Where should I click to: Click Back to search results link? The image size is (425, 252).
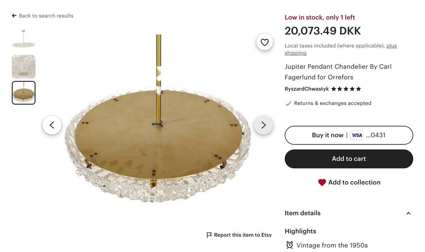(46, 16)
